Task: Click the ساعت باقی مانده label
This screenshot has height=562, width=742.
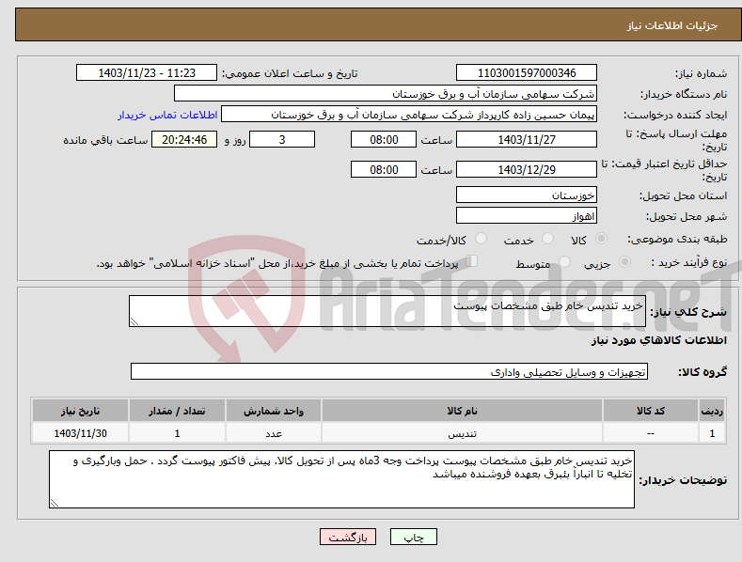Action: tap(105, 141)
